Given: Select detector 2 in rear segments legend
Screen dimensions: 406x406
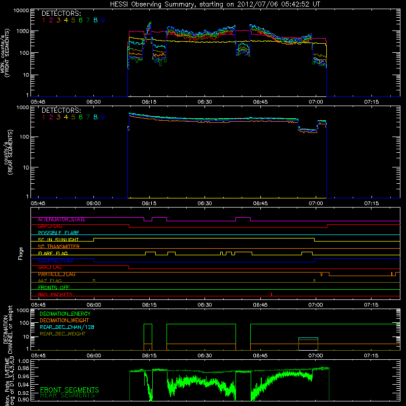Looking at the screenshot, I should pos(51,117).
